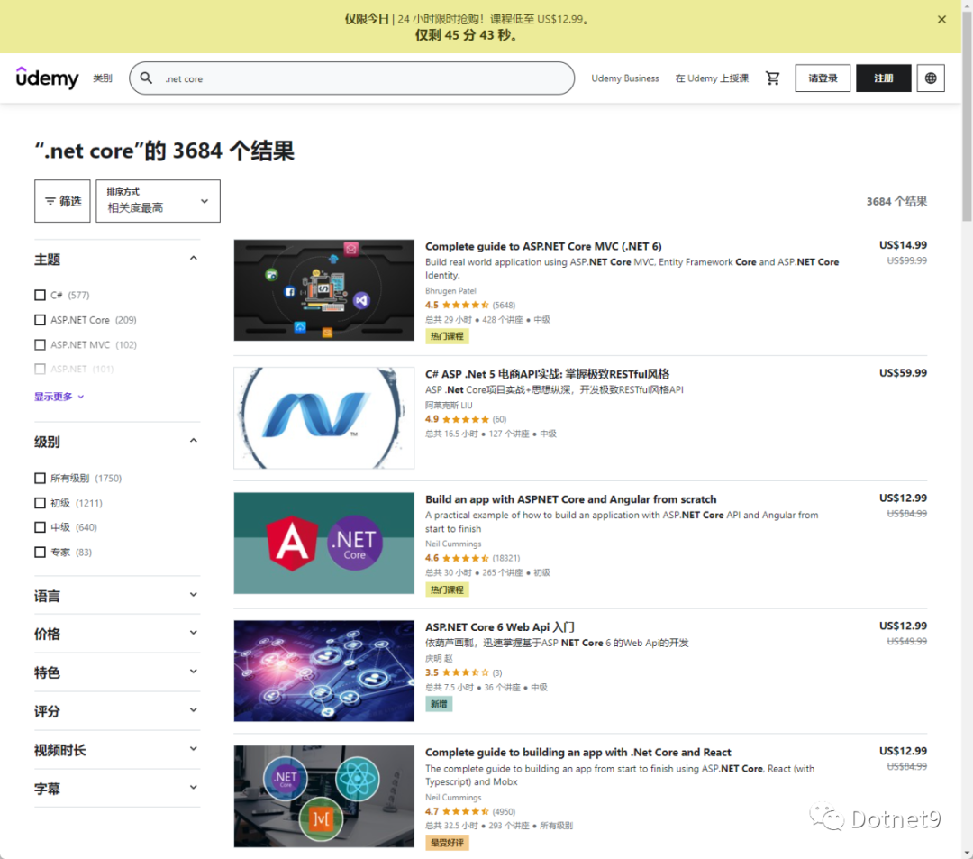Check the ASP.NET Core topic checkbox
Viewport: 973px width, 859px height.
point(40,320)
